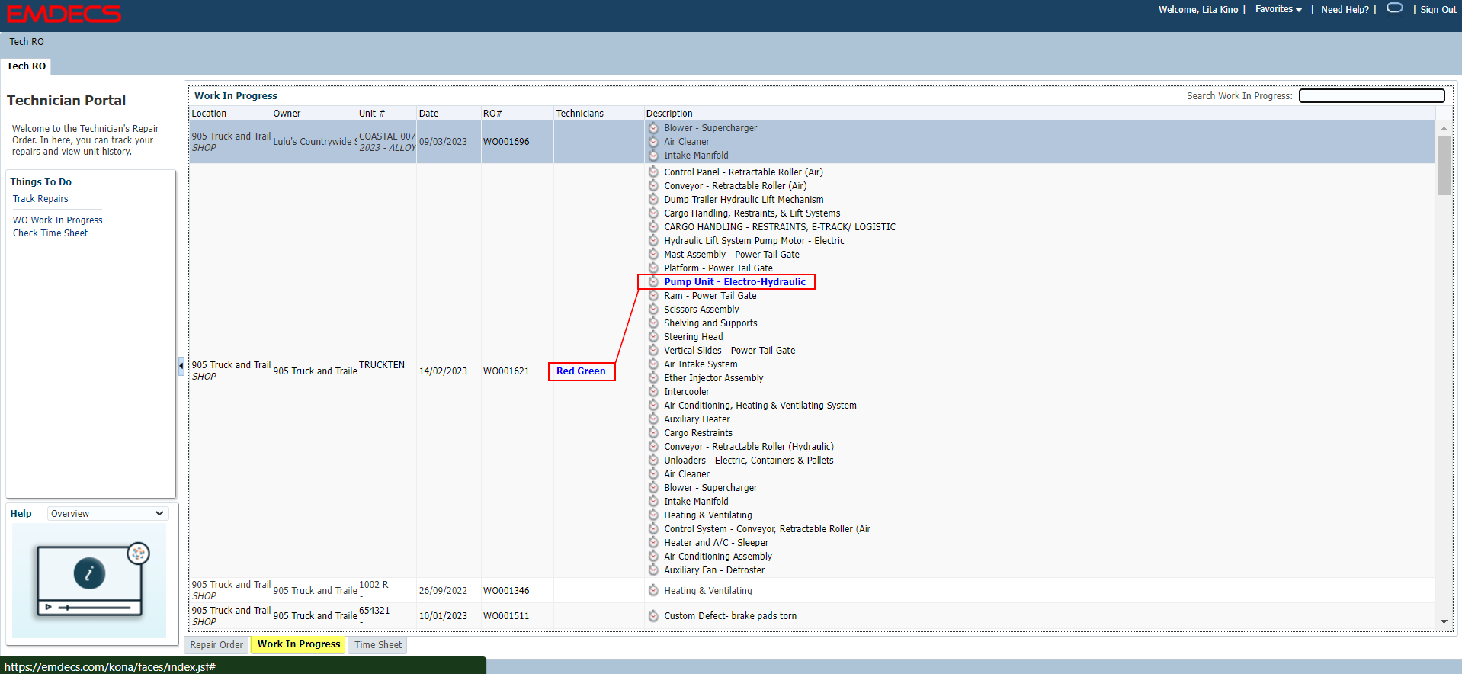Open the Track Repairs link
The image size is (1462, 674).
click(40, 199)
